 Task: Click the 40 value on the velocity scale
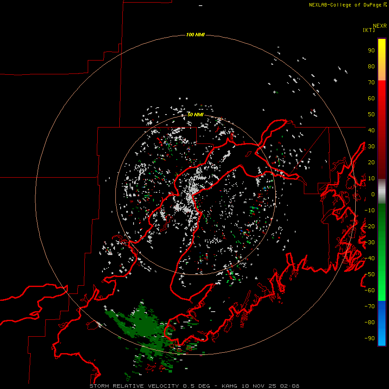tap(371, 130)
